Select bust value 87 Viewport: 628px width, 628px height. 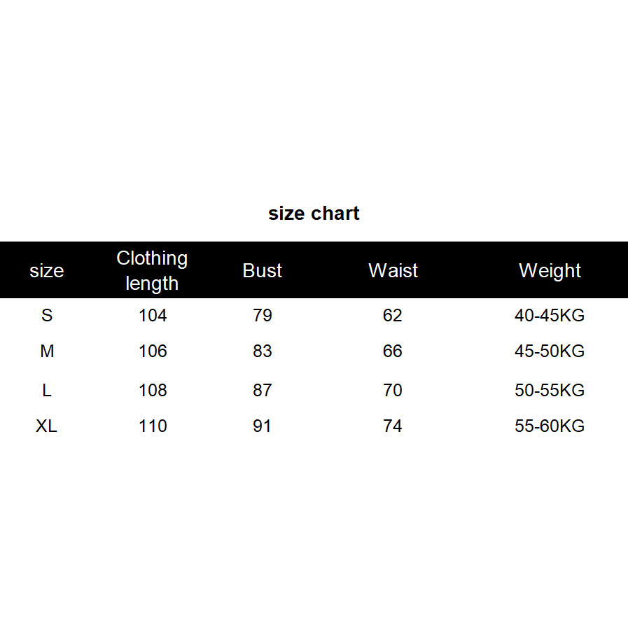[x=263, y=391]
